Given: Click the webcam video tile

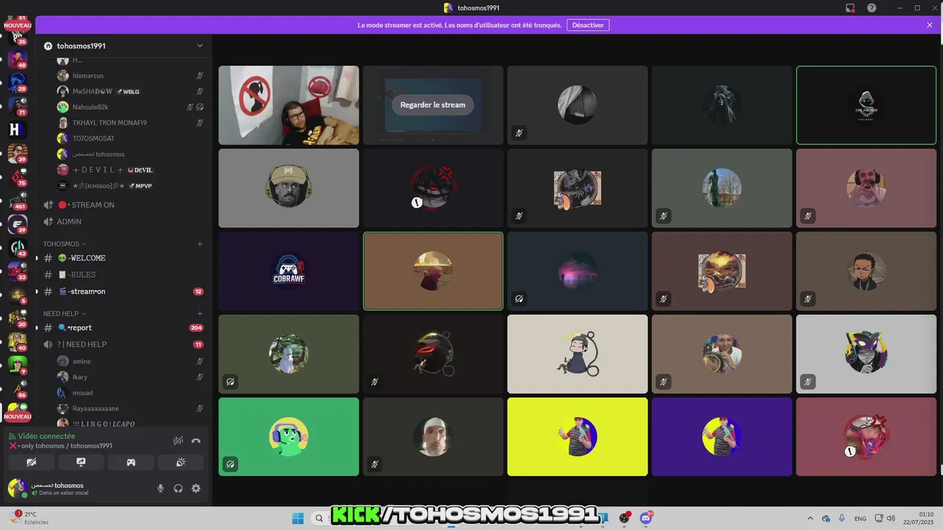Looking at the screenshot, I should pos(289,105).
